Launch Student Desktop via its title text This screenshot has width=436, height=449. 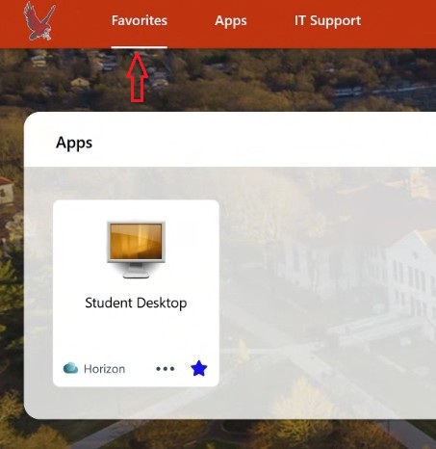[136, 303]
